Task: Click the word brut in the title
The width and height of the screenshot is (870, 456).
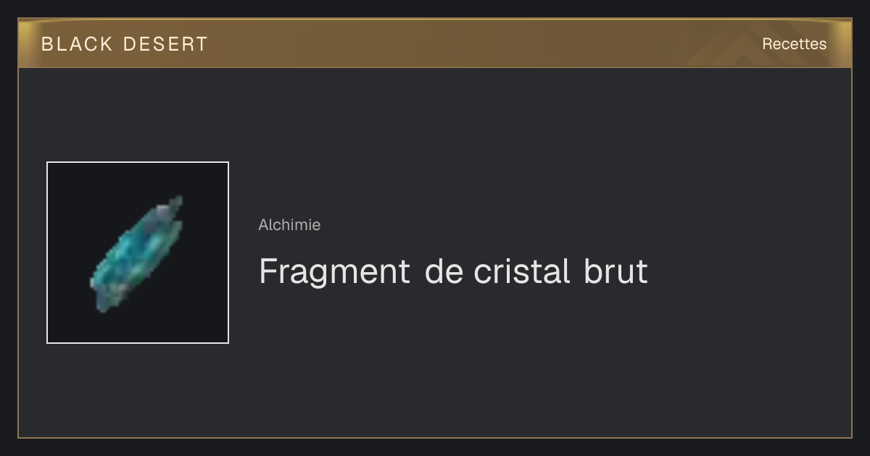Action: pos(615,272)
